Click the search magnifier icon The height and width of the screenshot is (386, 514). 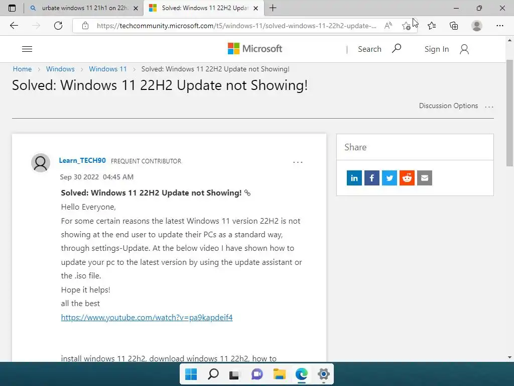pos(397,49)
